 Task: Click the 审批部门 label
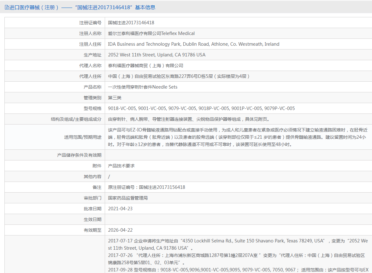click(x=92, y=198)
